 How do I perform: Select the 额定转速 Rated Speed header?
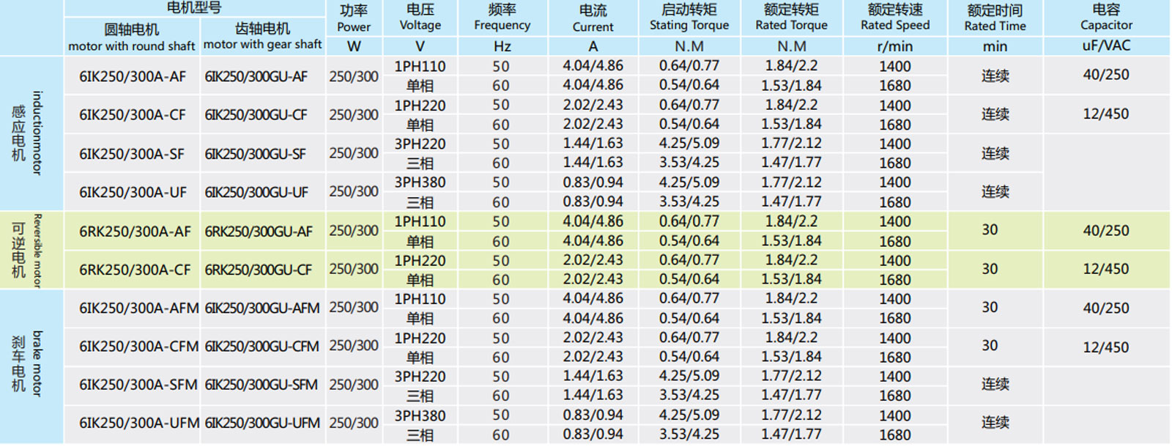click(895, 18)
